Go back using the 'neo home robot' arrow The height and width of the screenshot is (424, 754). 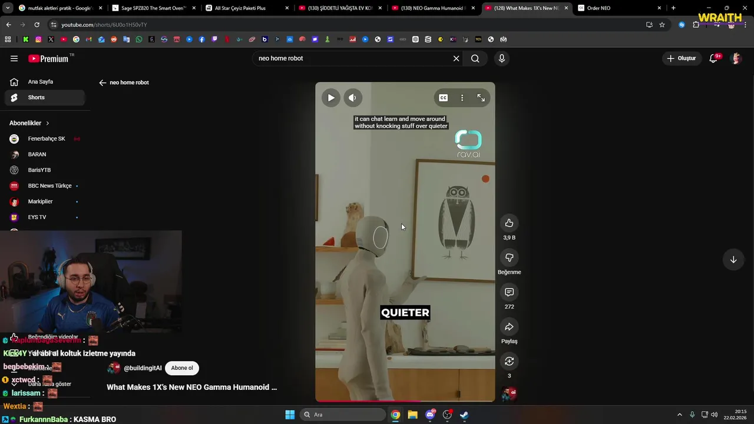(102, 82)
